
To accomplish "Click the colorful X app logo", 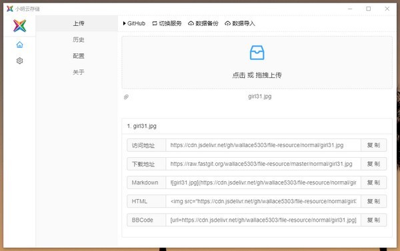I will pyautogui.click(x=19, y=26).
